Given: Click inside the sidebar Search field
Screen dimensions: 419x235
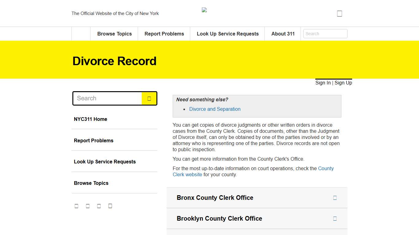Looking at the screenshot, I should [x=107, y=98].
